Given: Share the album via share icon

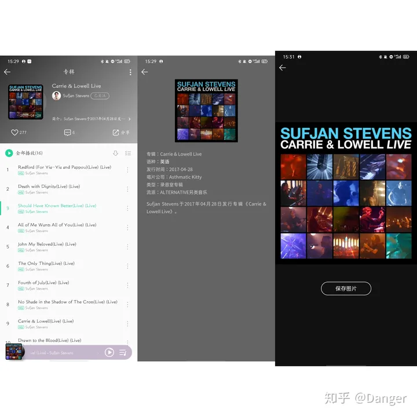Looking at the screenshot, I should [116, 133].
